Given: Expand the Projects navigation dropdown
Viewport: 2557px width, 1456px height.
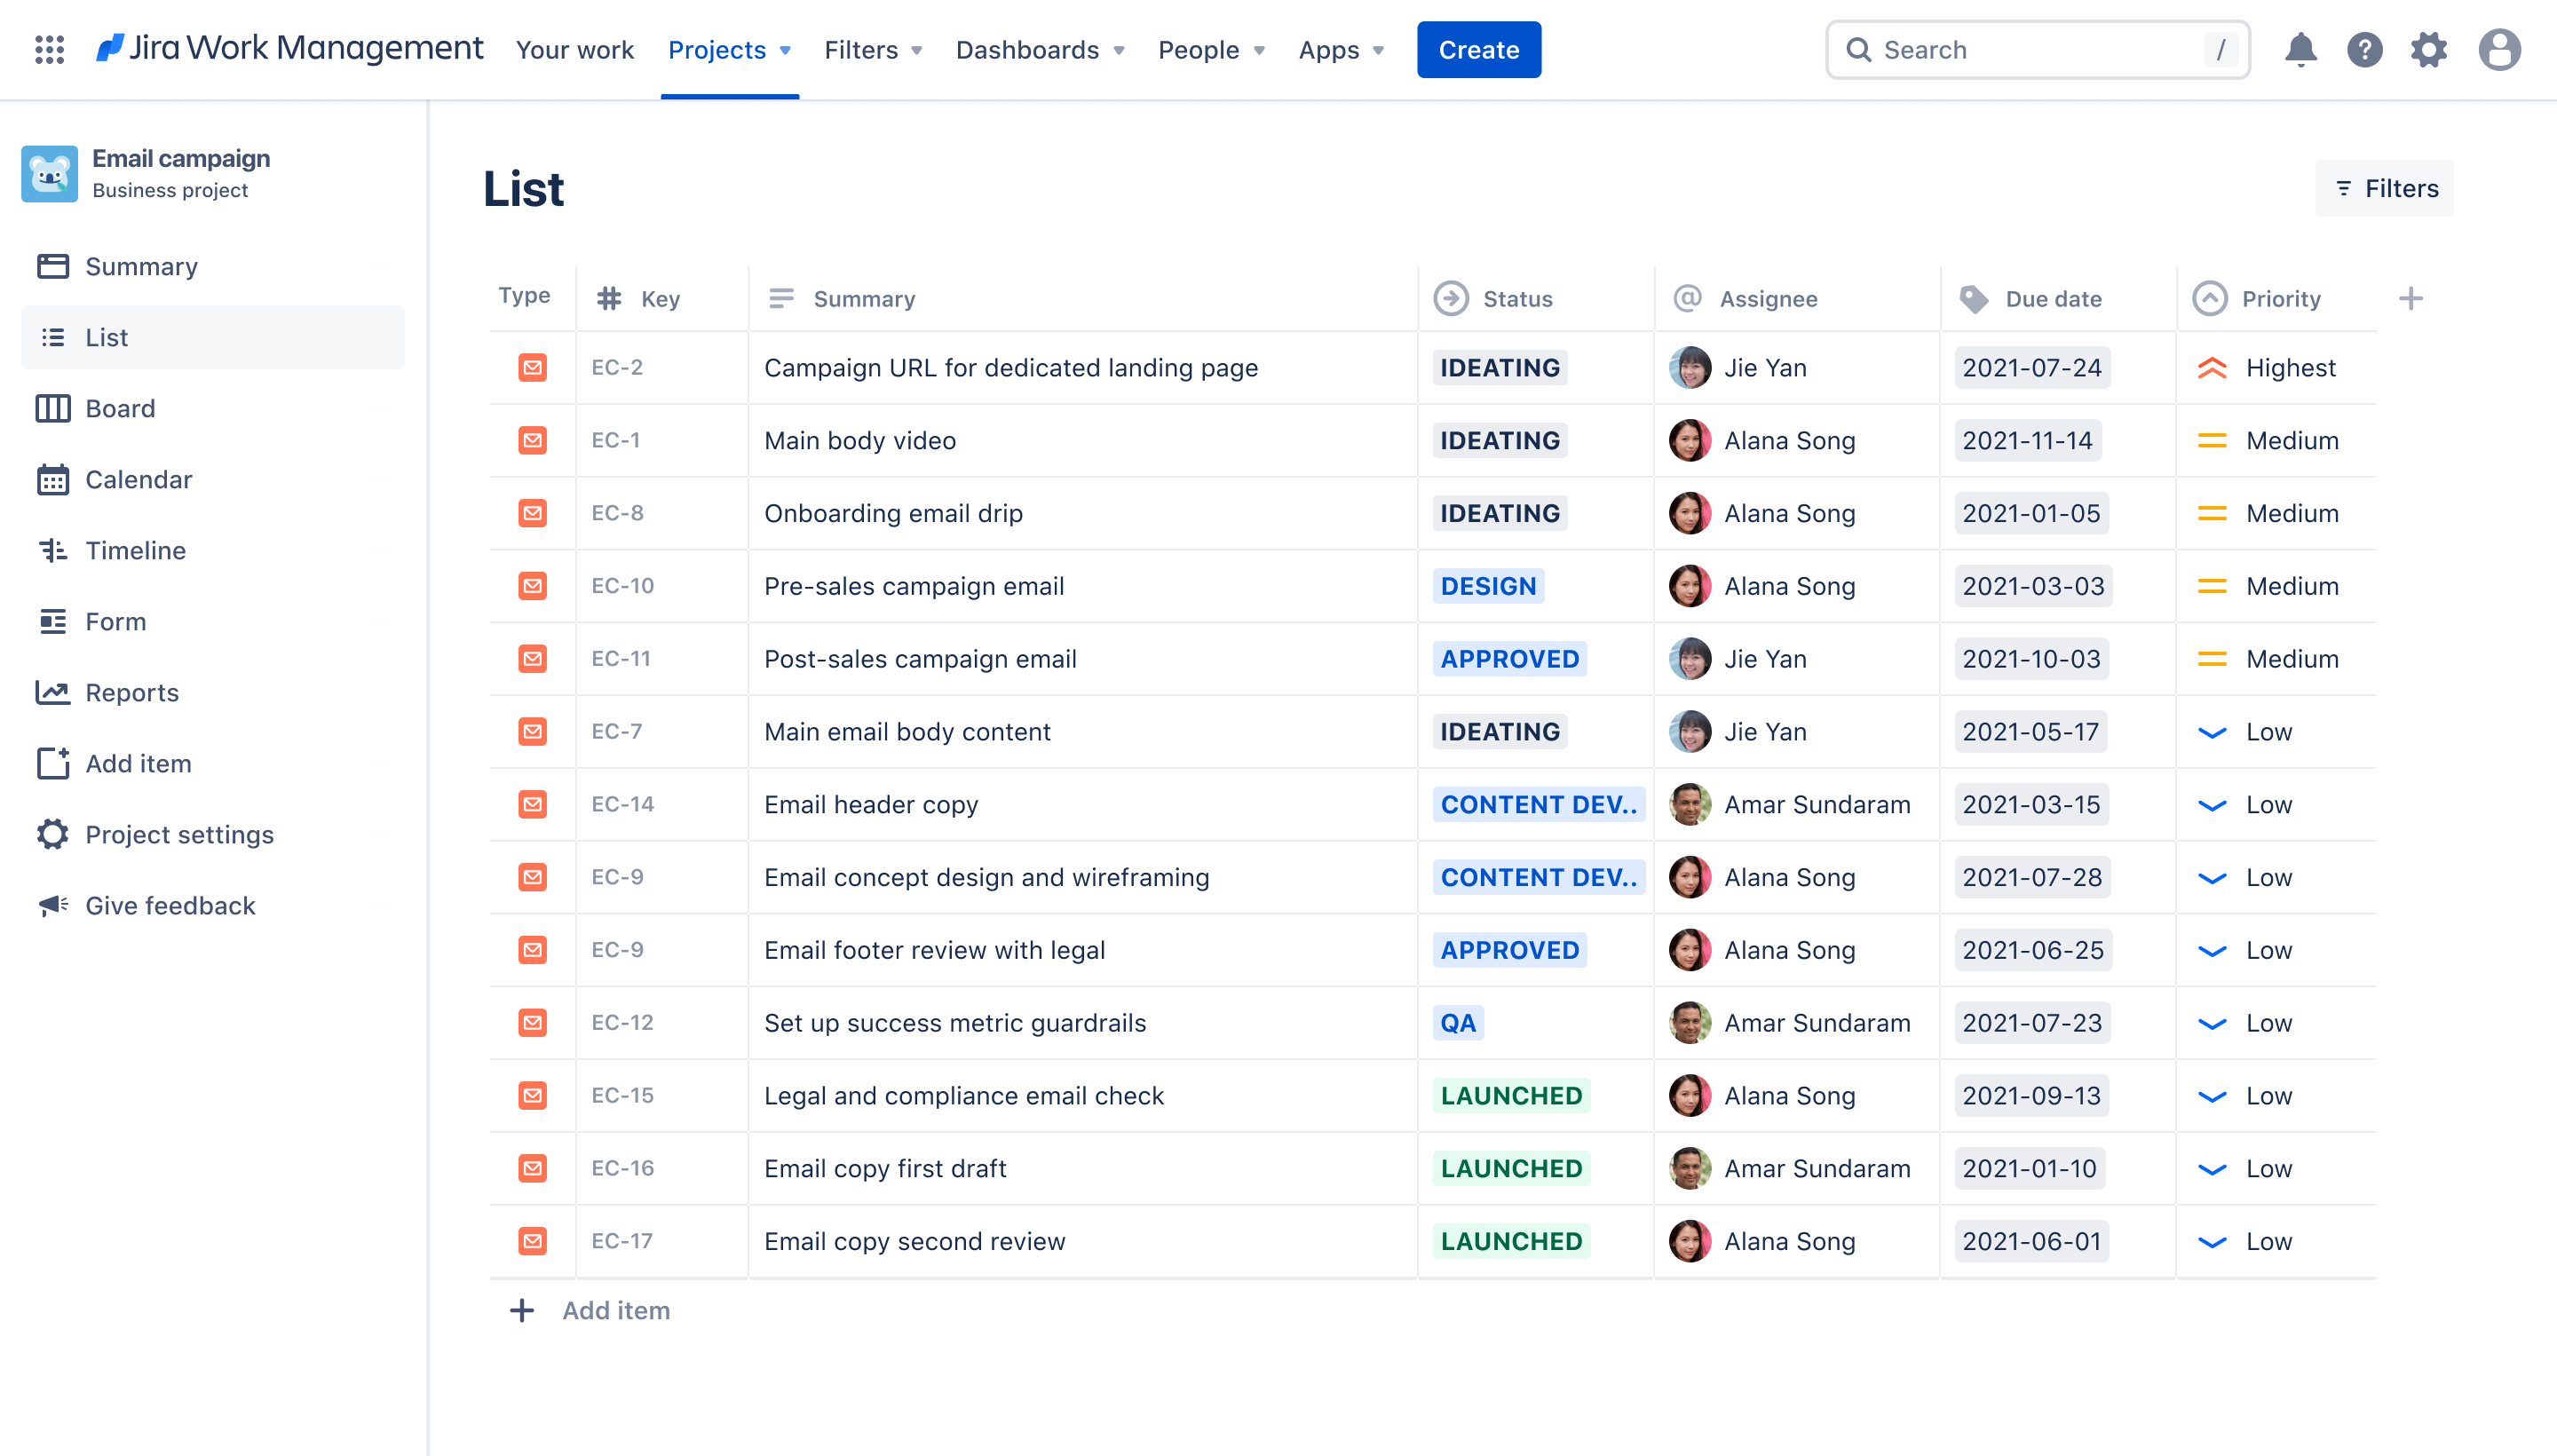Looking at the screenshot, I should (729, 49).
